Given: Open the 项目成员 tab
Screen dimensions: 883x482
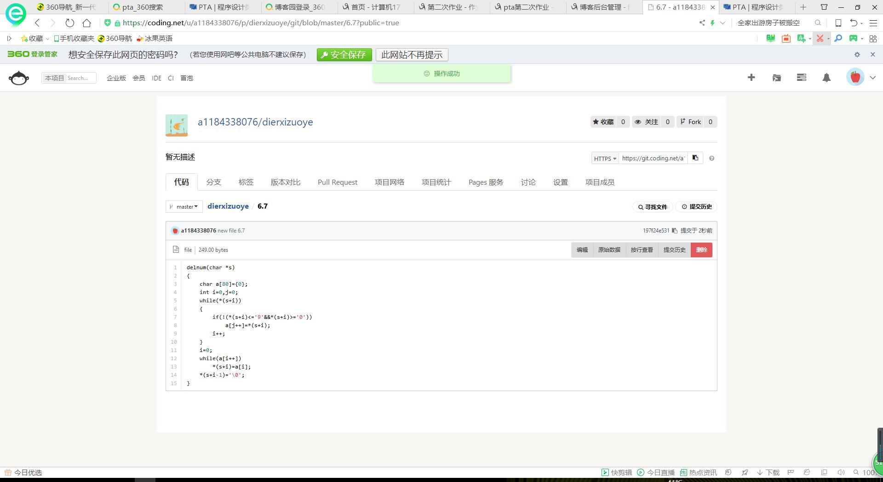Looking at the screenshot, I should coord(600,182).
